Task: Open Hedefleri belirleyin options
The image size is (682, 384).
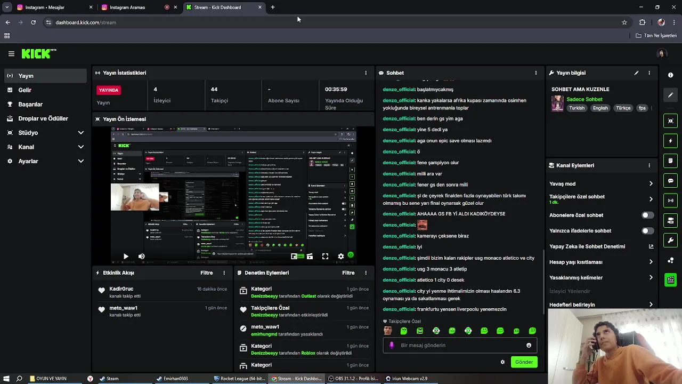Action: [651, 305]
